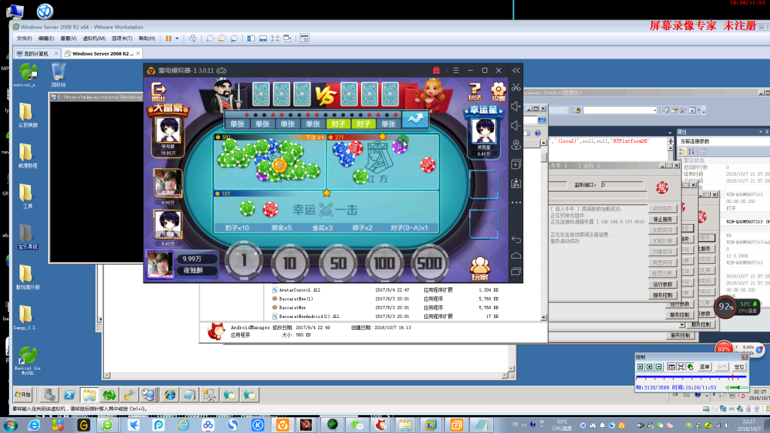This screenshot has width=770, height=433.
Task: Click the emulator scissors screenshot icon
Action: (x=516, y=87)
